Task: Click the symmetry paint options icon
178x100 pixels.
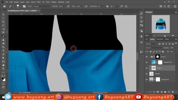Action: [x=126, y=6]
